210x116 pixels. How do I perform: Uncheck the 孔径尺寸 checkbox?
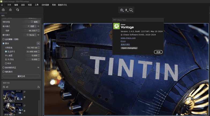click(x=6, y=52)
